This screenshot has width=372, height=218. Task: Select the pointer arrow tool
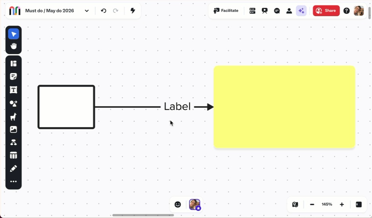click(x=14, y=34)
